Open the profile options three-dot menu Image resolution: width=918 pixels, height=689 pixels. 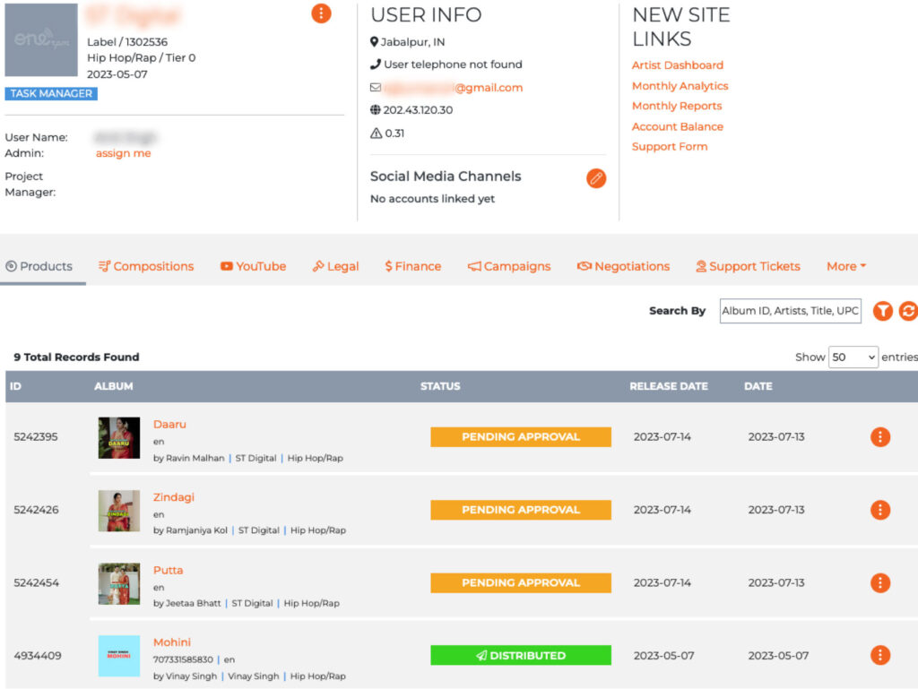pyautogui.click(x=321, y=13)
